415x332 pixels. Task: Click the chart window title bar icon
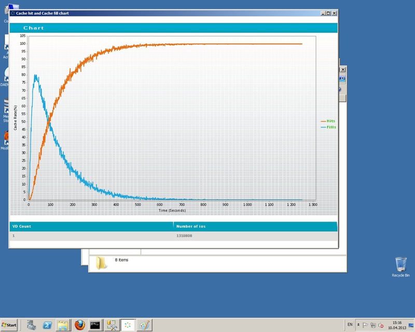12,13
